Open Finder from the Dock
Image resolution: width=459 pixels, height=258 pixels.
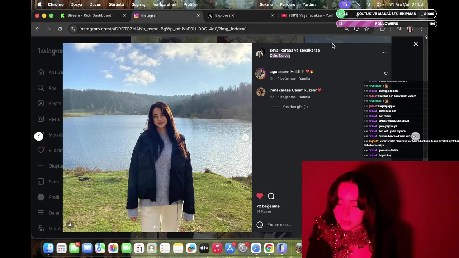[x=48, y=248]
